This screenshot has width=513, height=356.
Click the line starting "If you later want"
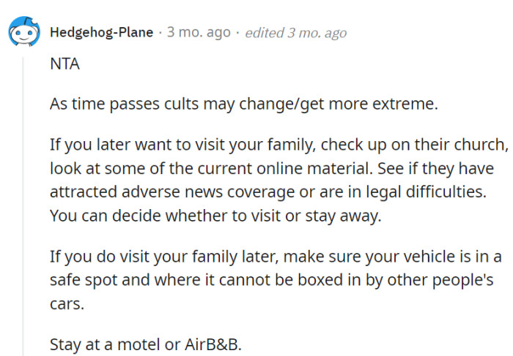(x=278, y=143)
